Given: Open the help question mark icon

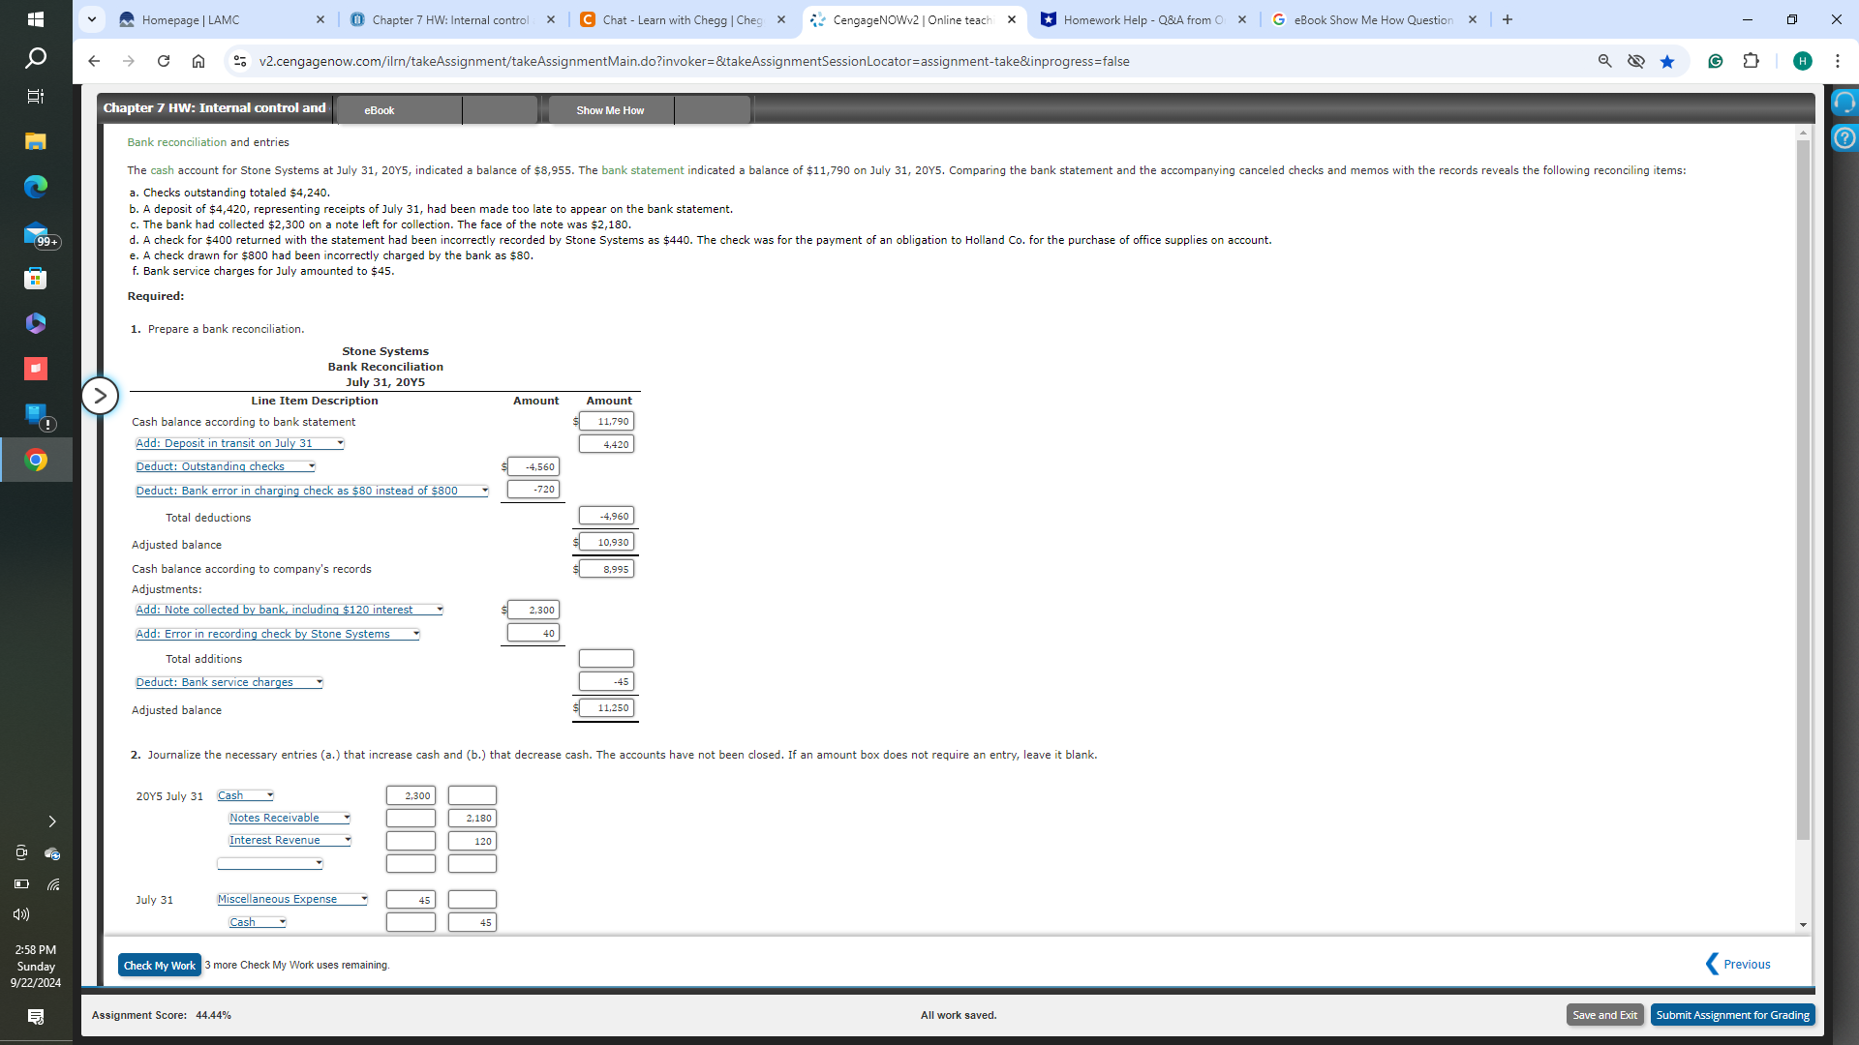Looking at the screenshot, I should click(1844, 137).
